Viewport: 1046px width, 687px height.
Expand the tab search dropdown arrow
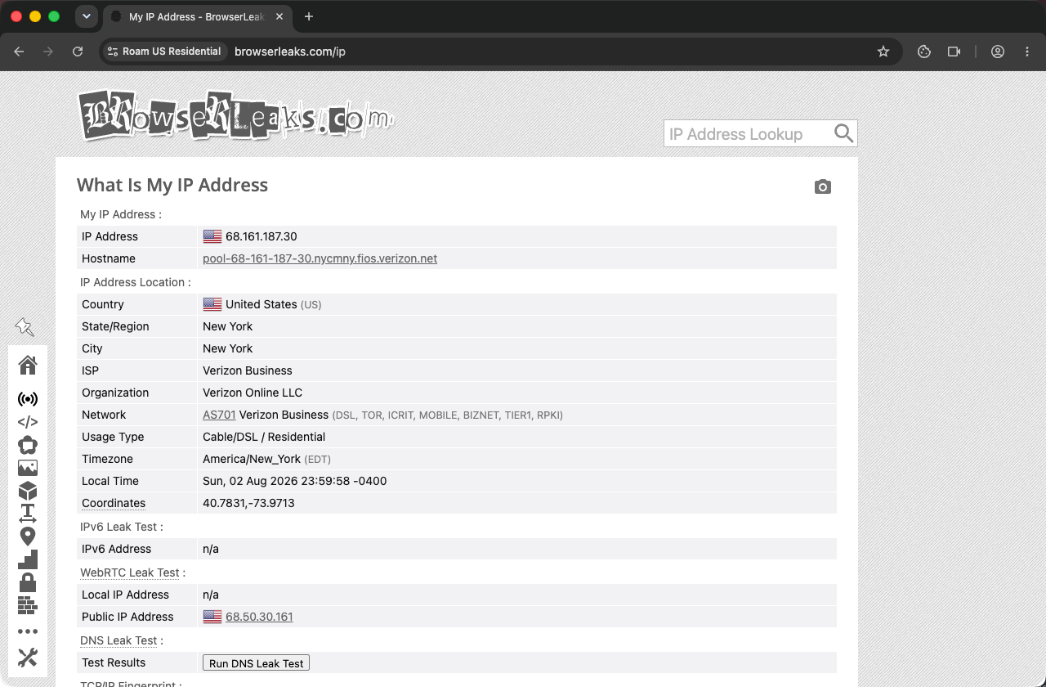click(x=86, y=16)
